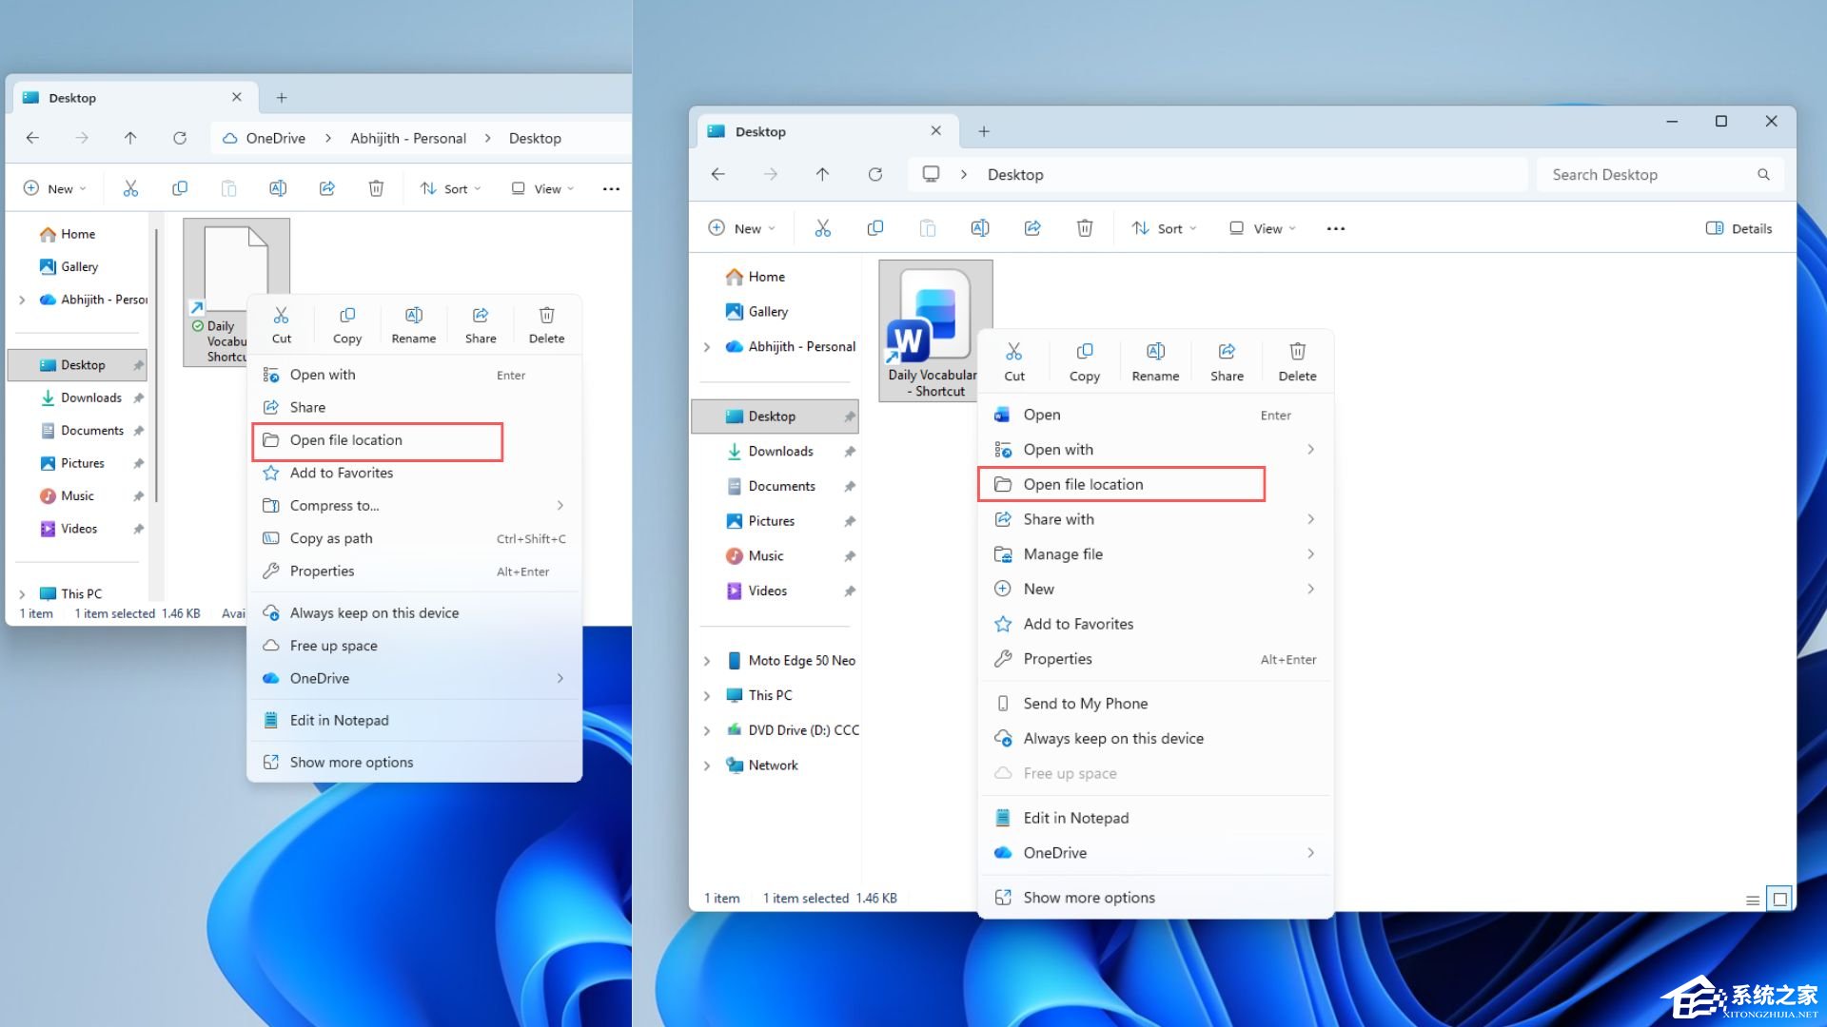Expand This PC in the sidebar
Viewport: 1827px width, 1027px height.
click(x=706, y=695)
